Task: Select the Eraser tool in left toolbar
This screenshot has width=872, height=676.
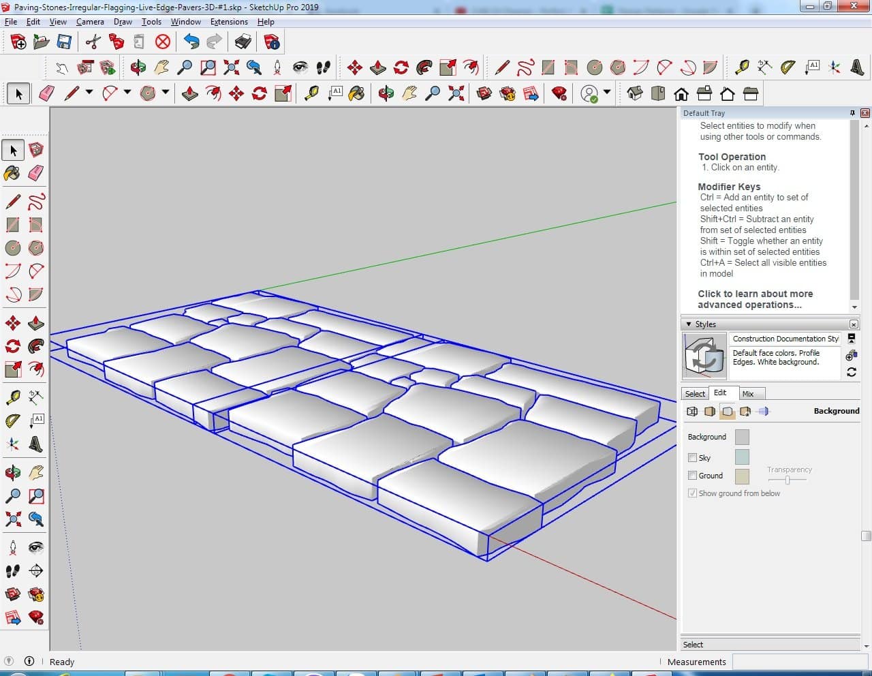Action: click(x=36, y=173)
